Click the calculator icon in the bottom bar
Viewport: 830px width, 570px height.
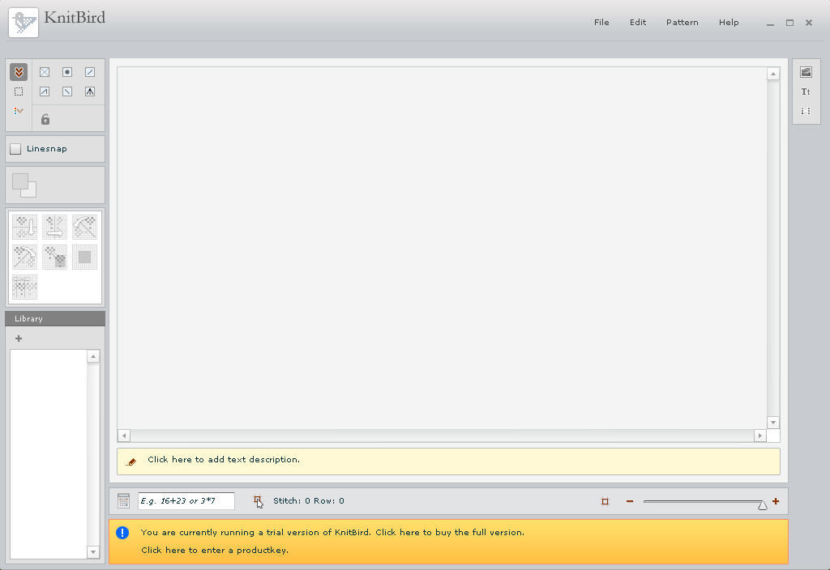click(123, 500)
